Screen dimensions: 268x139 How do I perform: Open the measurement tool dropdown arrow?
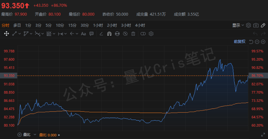point(54,34)
